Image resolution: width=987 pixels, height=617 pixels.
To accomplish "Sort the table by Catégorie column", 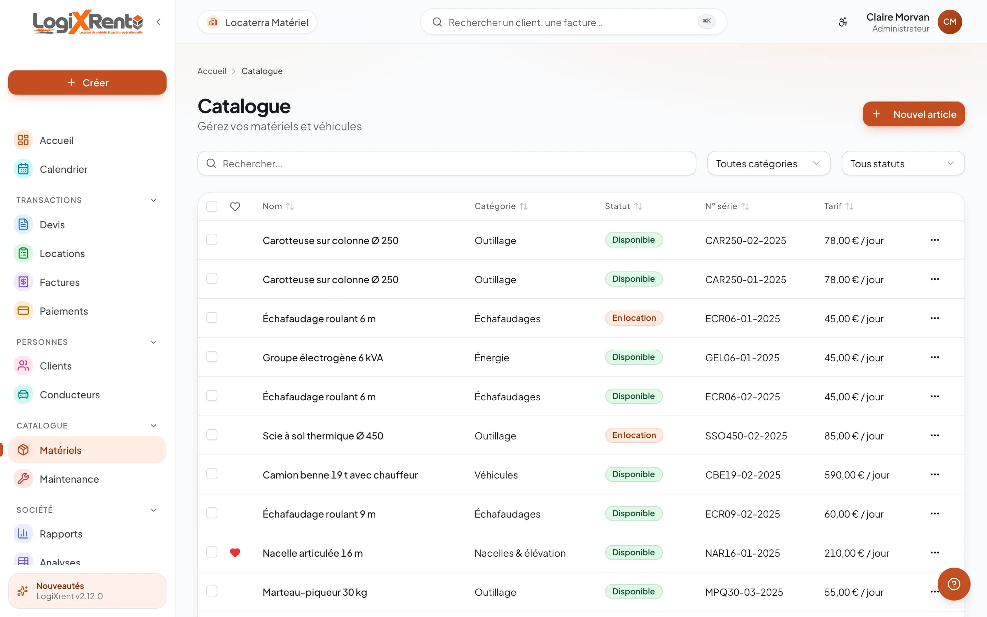I will click(501, 206).
